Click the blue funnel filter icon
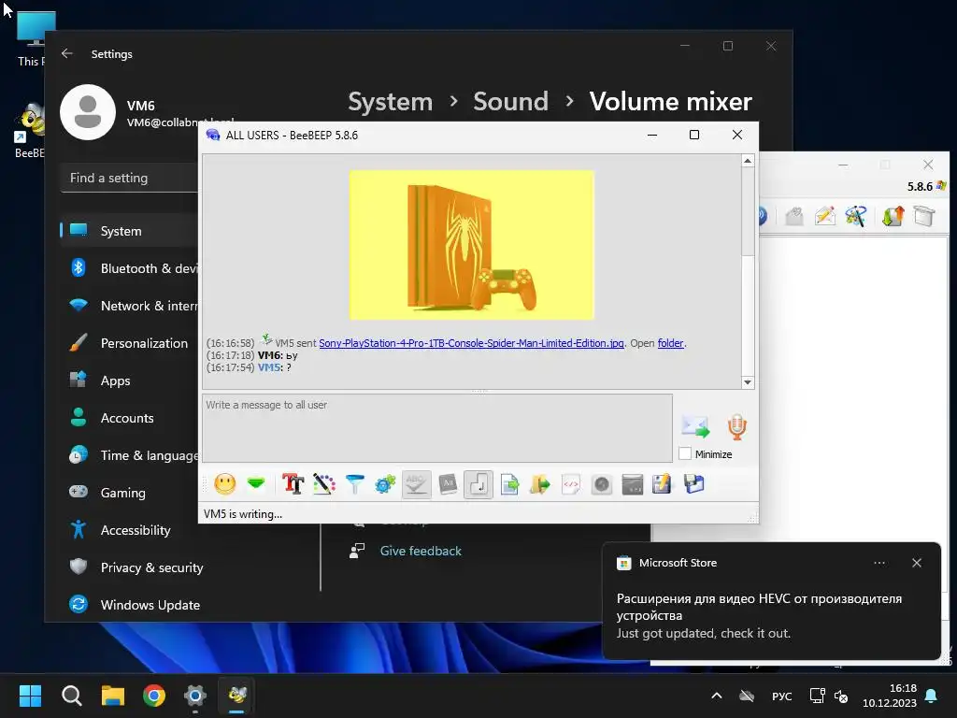The image size is (957, 718). [354, 484]
